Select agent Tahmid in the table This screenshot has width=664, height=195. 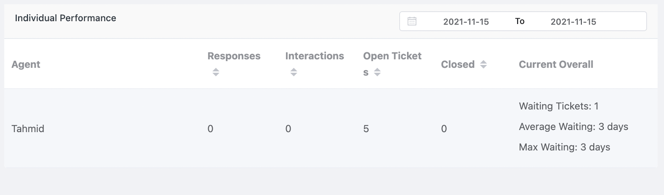tap(28, 128)
